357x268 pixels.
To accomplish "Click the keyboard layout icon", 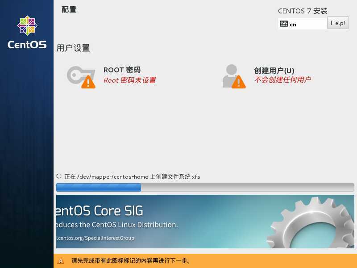I will [283, 24].
